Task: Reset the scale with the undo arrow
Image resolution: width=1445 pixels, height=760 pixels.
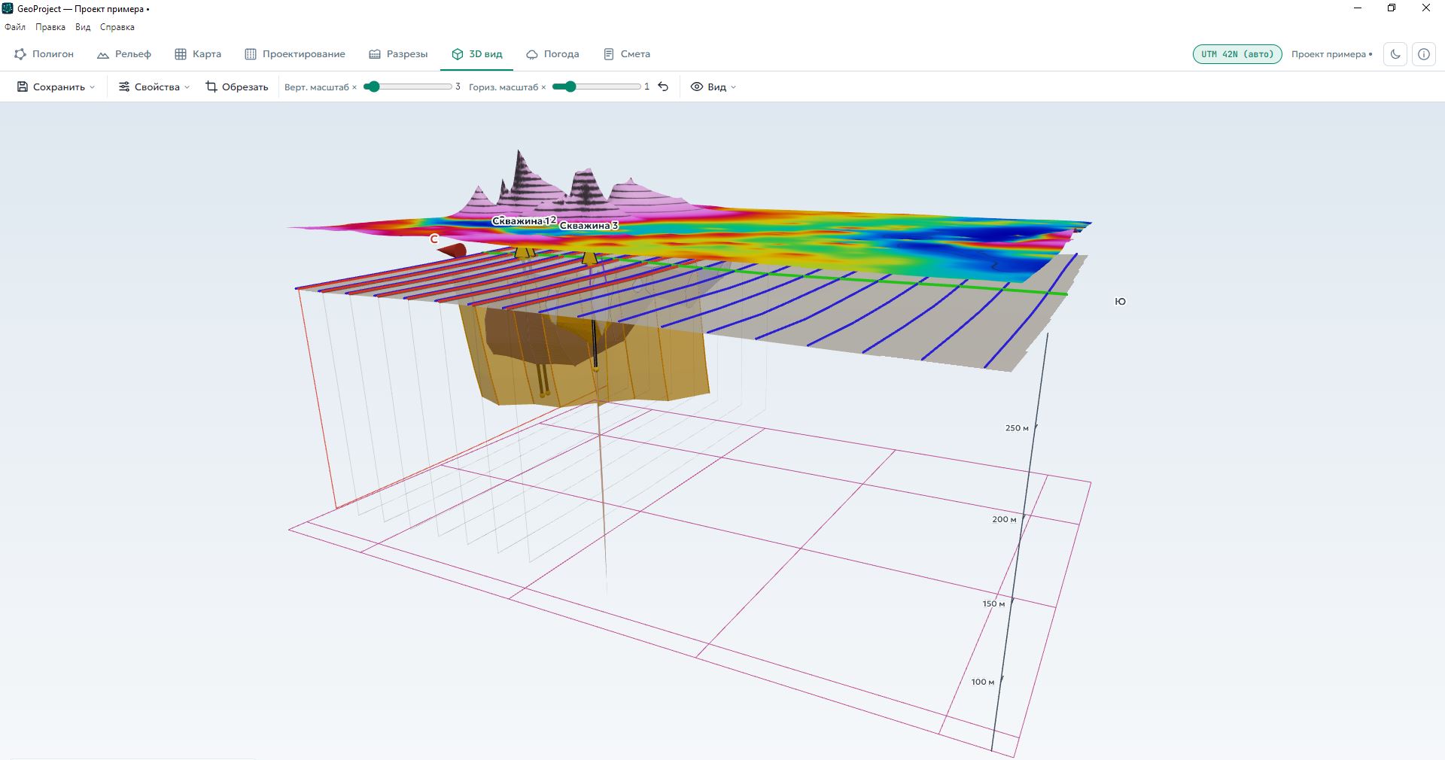Action: 663,87
